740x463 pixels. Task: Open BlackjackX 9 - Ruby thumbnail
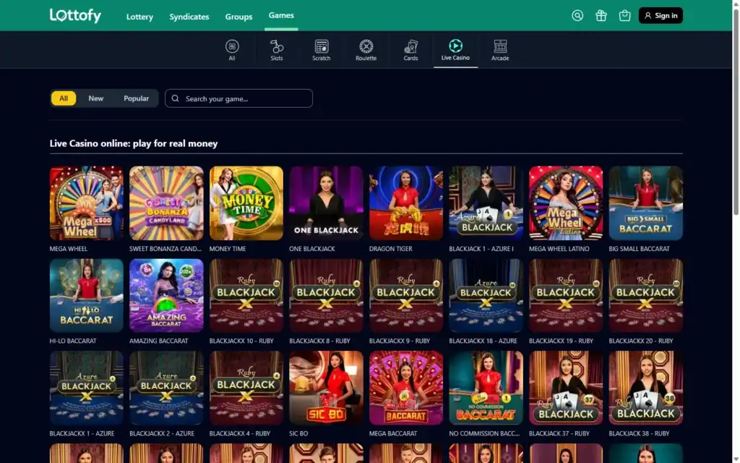(406, 296)
